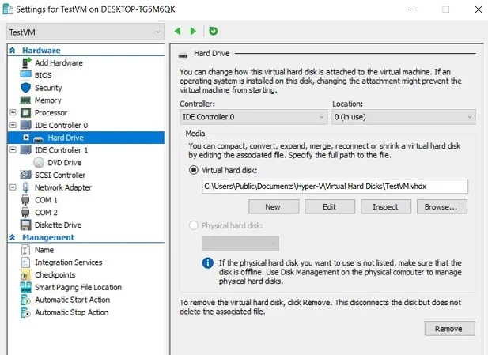Click the virtual hard disk path field
Screen dimensions: 488x355
pos(335,187)
